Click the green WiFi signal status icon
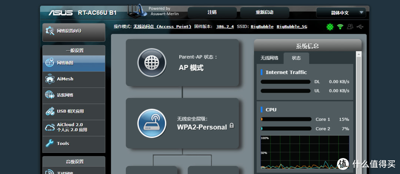This screenshot has width=400, height=174. [x=340, y=27]
